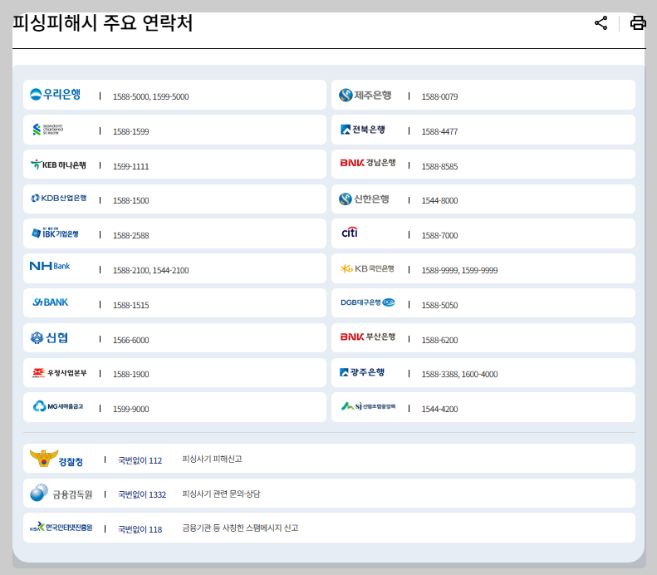Click the Standard Chartered logo
Image resolution: width=657 pixels, height=575 pixels.
[x=47, y=129]
